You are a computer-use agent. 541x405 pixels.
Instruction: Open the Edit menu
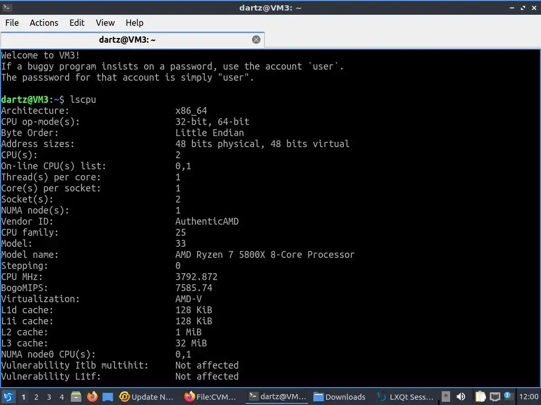(77, 23)
